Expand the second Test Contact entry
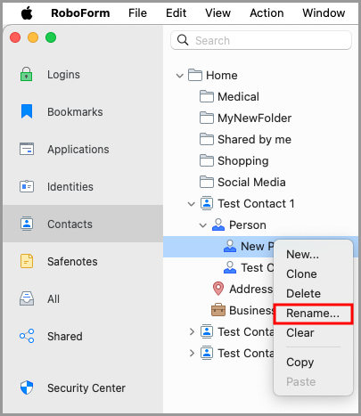The width and height of the screenshot is (361, 416). click(192, 331)
